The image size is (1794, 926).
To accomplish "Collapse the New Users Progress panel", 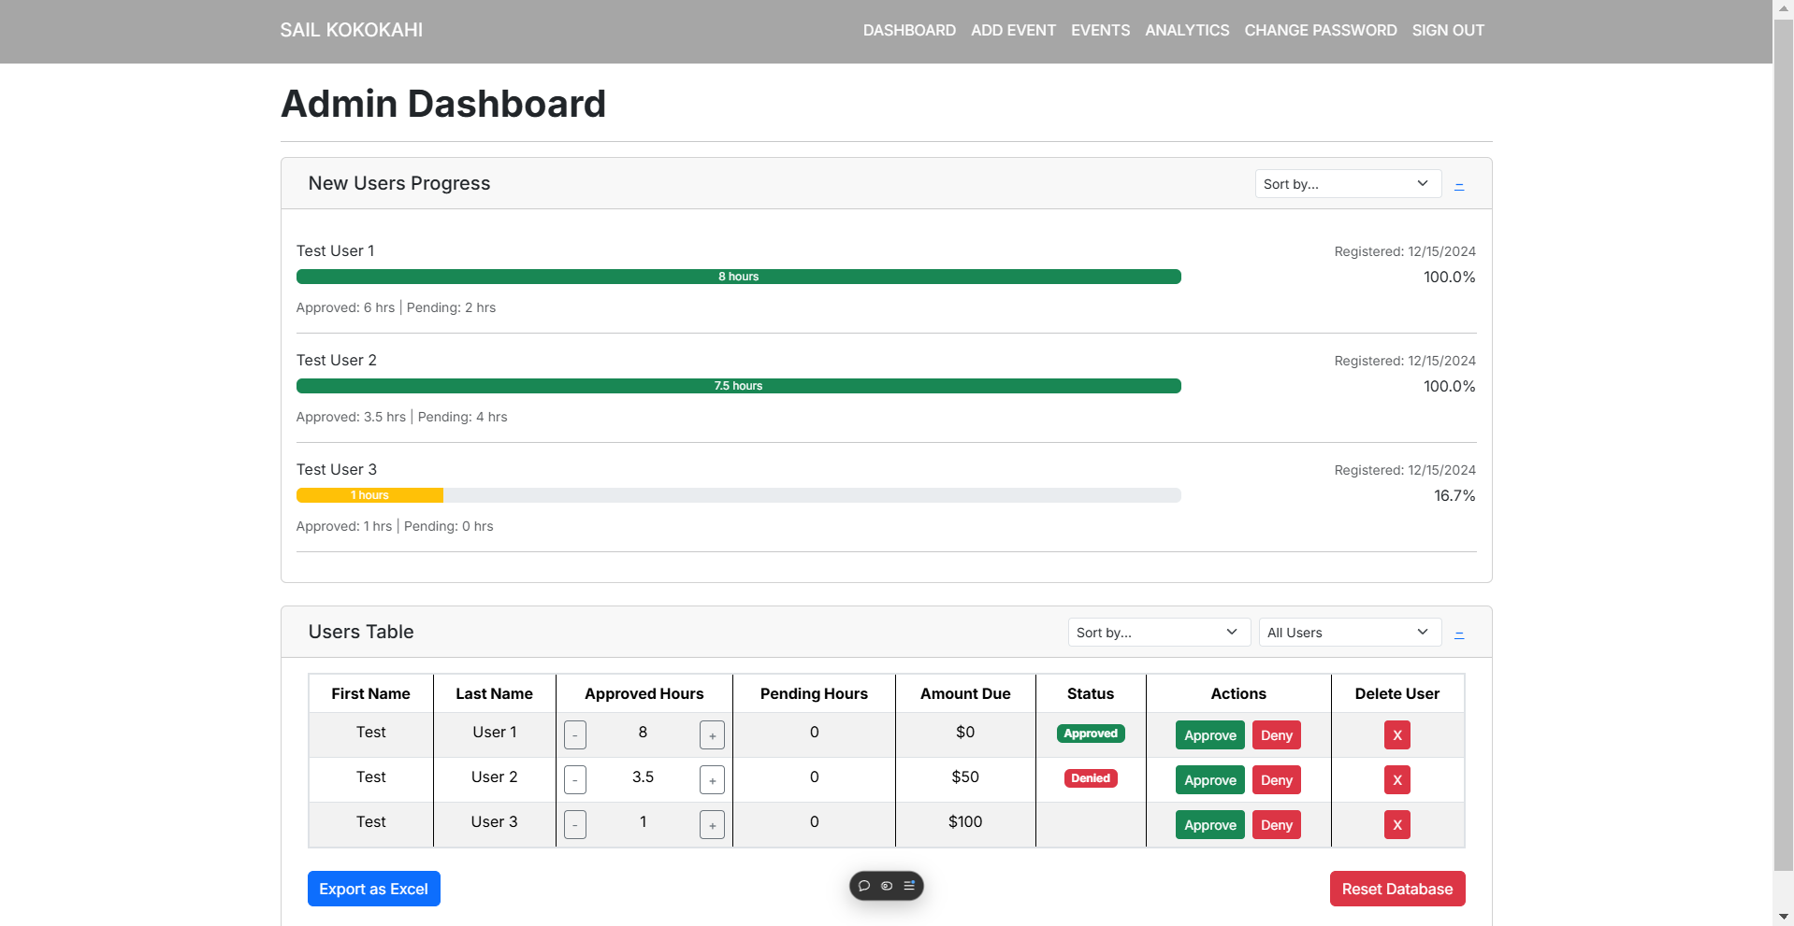I will [1459, 185].
